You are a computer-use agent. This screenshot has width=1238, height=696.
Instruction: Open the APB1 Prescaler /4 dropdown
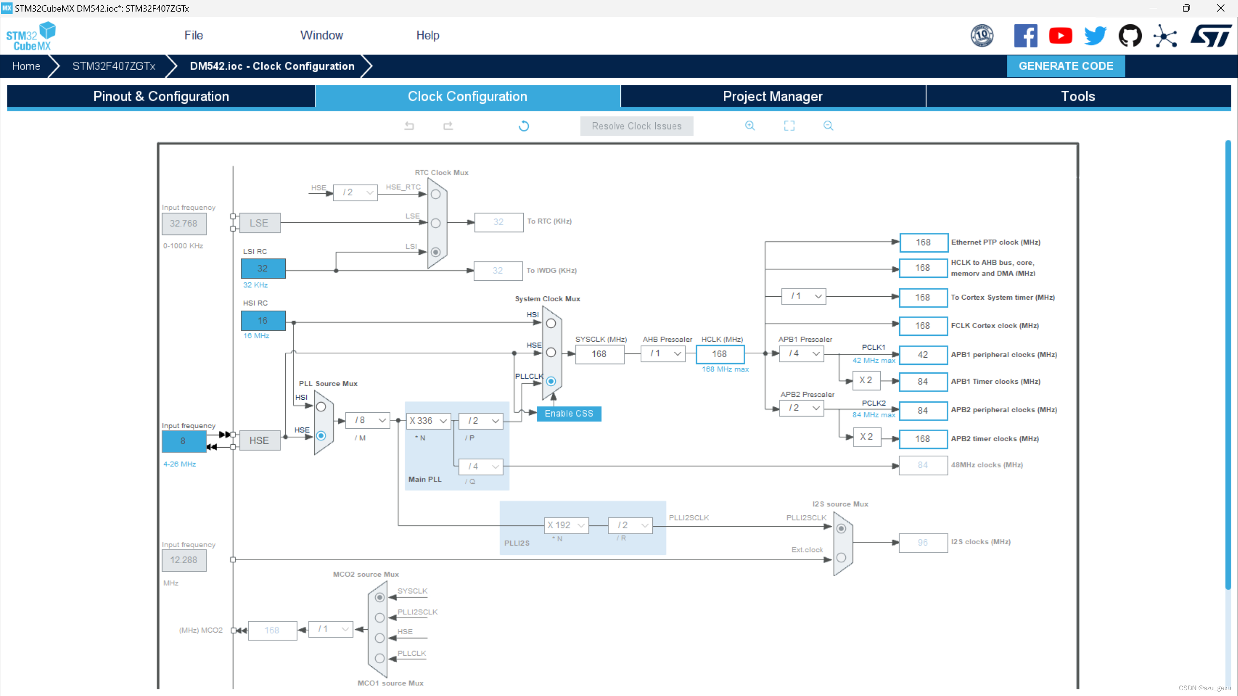[802, 354]
